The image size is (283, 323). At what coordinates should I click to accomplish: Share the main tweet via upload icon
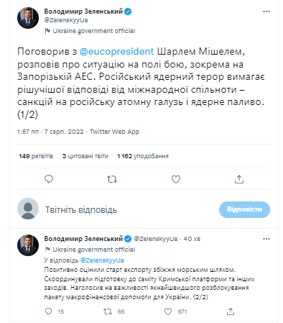(x=239, y=179)
